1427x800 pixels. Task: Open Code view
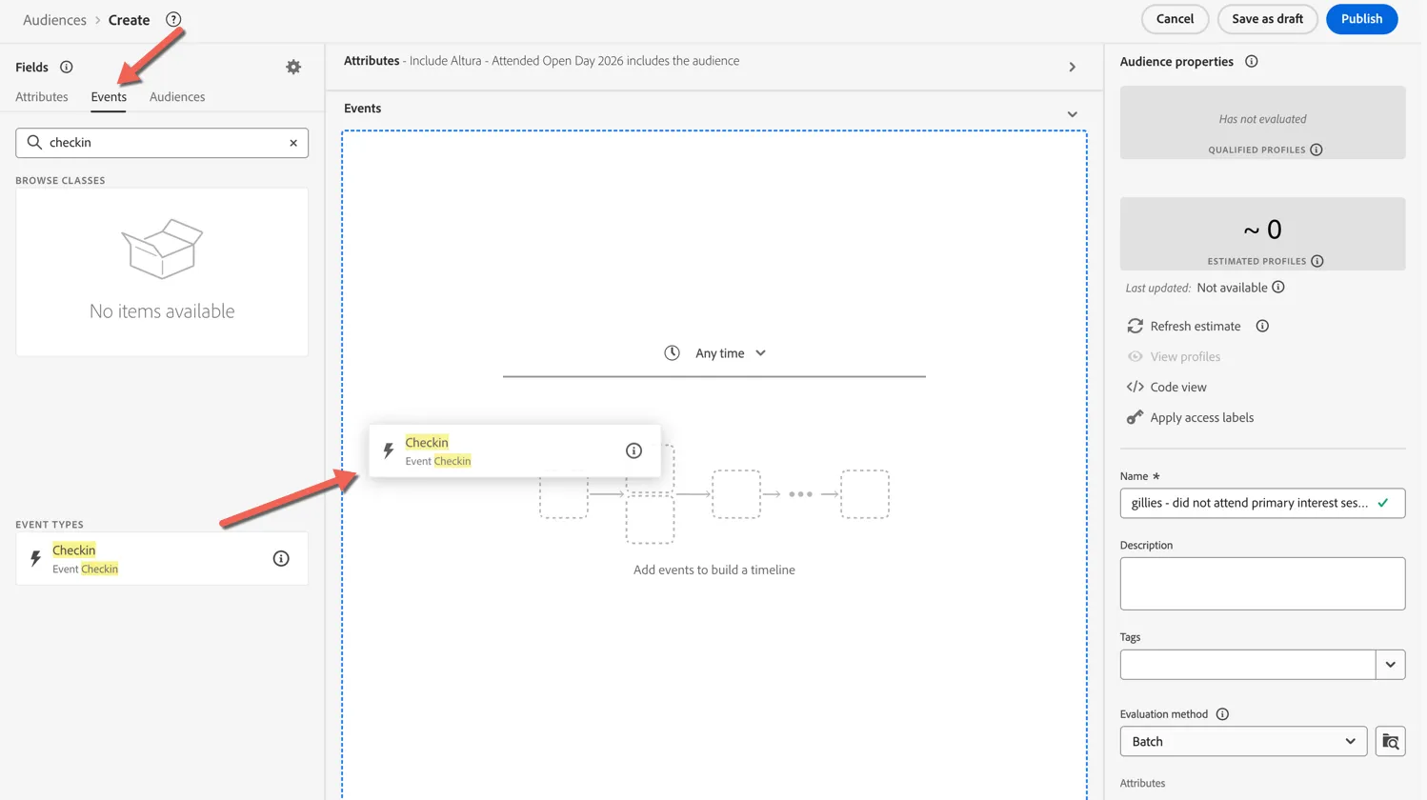(x=1167, y=387)
